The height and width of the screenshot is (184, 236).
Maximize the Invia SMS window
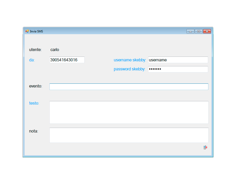[199, 31]
